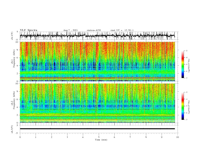This screenshot has width=200, height=154.
Task: Click the "station=ATH" label
Action: coord(94,30)
